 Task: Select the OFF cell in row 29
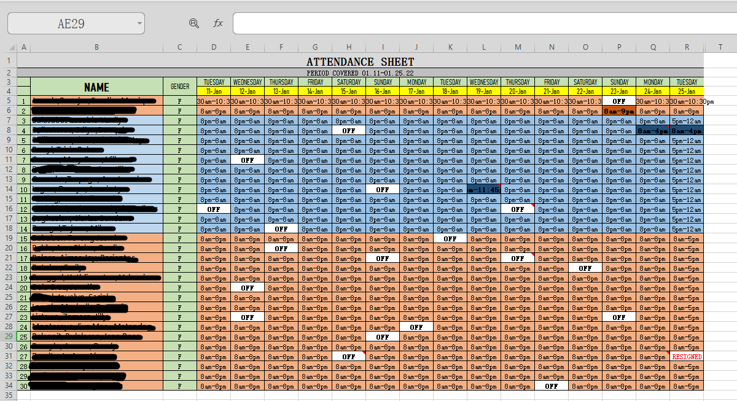[x=383, y=337]
